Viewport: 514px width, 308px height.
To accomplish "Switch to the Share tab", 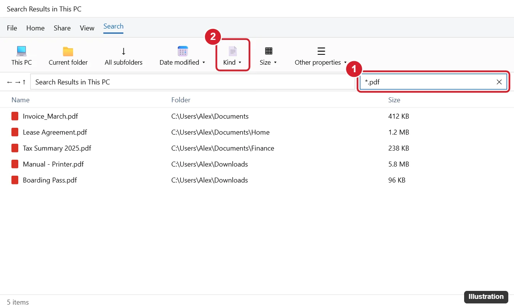I will coord(62,28).
